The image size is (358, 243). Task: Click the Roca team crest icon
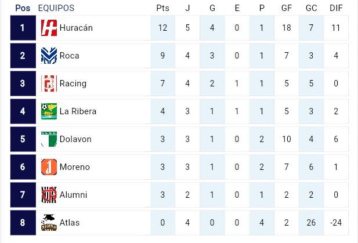point(49,56)
